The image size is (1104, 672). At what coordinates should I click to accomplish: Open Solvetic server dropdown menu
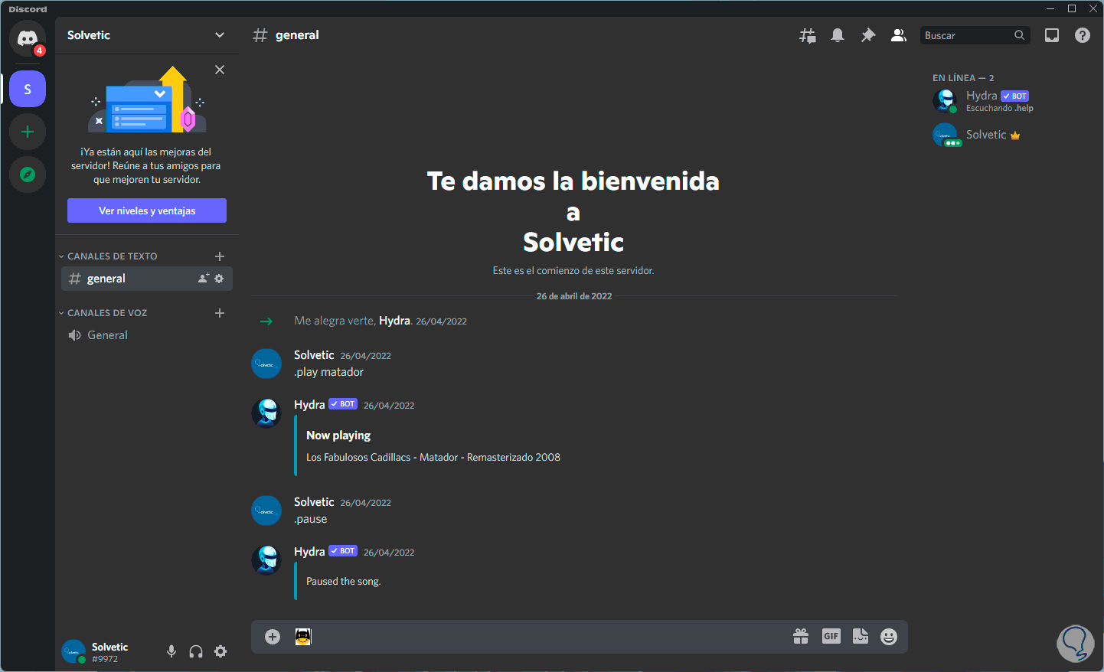[220, 35]
